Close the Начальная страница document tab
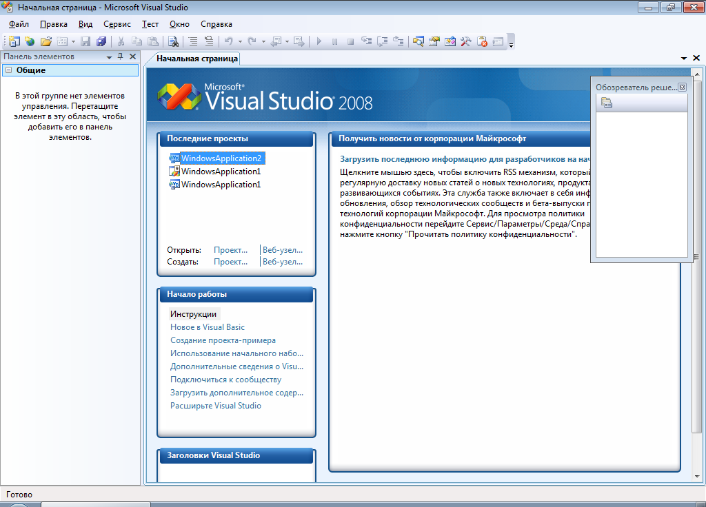706x507 pixels. click(x=696, y=58)
